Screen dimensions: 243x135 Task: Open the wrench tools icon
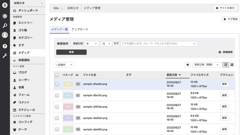coord(5,56)
